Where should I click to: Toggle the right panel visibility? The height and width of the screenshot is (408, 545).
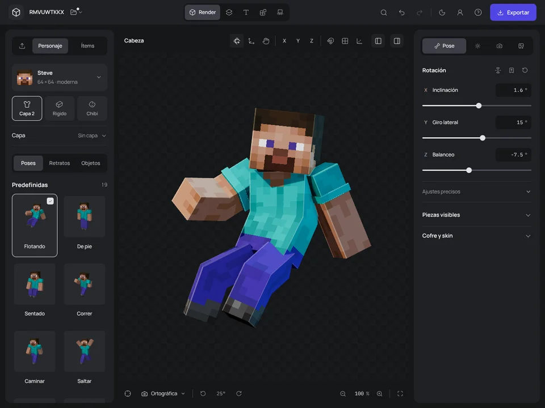tap(397, 41)
